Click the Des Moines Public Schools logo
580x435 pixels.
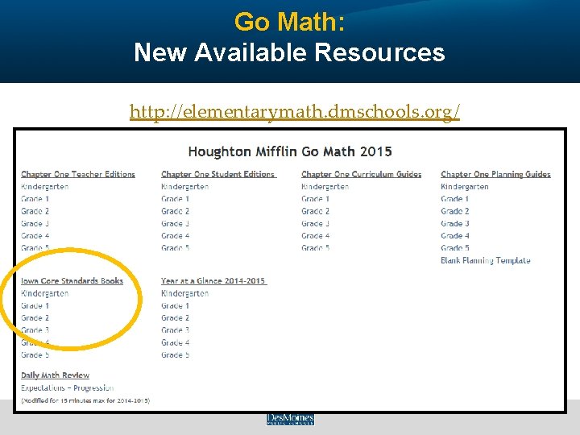click(x=290, y=419)
